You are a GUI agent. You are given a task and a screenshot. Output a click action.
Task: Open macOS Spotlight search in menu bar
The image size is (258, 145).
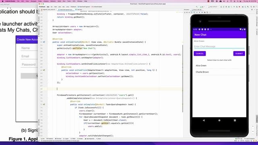[237, 1]
